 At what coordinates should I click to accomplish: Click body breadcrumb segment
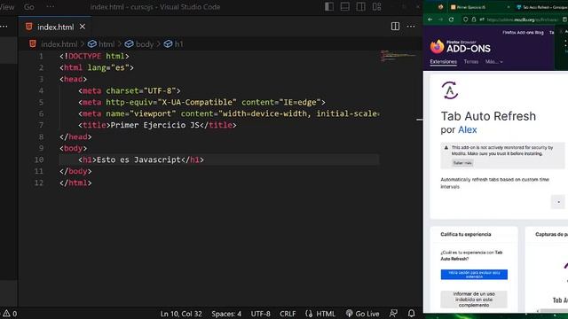coord(145,44)
